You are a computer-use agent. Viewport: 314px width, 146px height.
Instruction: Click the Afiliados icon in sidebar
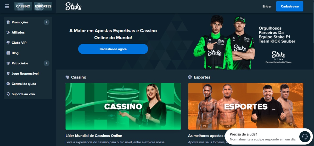tap(8, 32)
